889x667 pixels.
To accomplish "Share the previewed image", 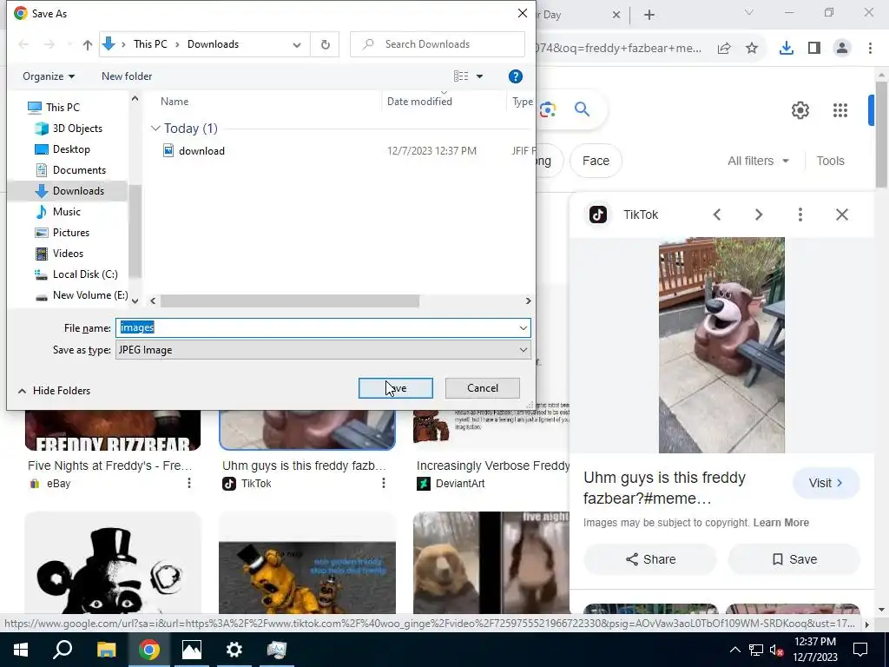I will (650, 559).
